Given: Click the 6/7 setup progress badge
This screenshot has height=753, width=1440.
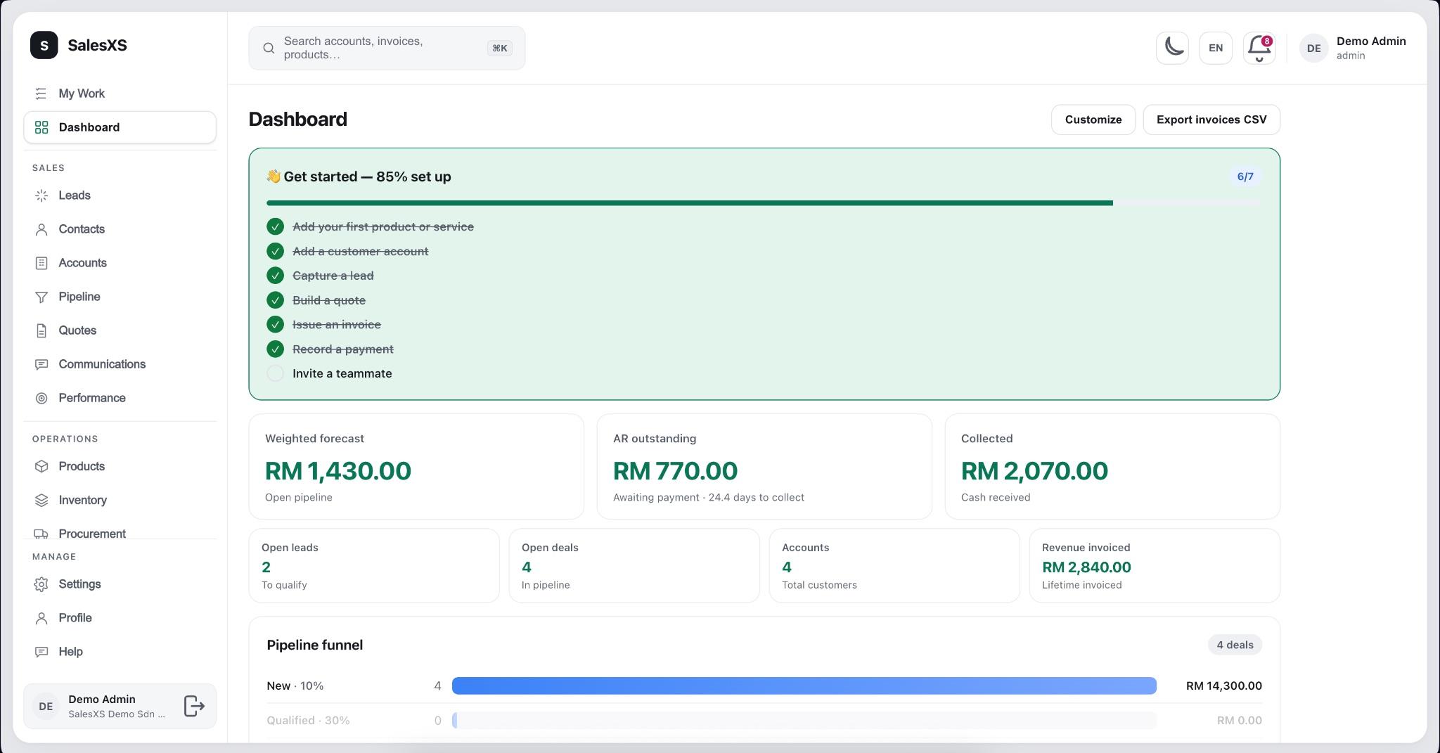Looking at the screenshot, I should pos(1245,176).
